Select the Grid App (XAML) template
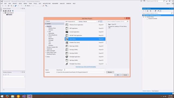This screenshot has height=98, width=174. [x=85, y=50]
